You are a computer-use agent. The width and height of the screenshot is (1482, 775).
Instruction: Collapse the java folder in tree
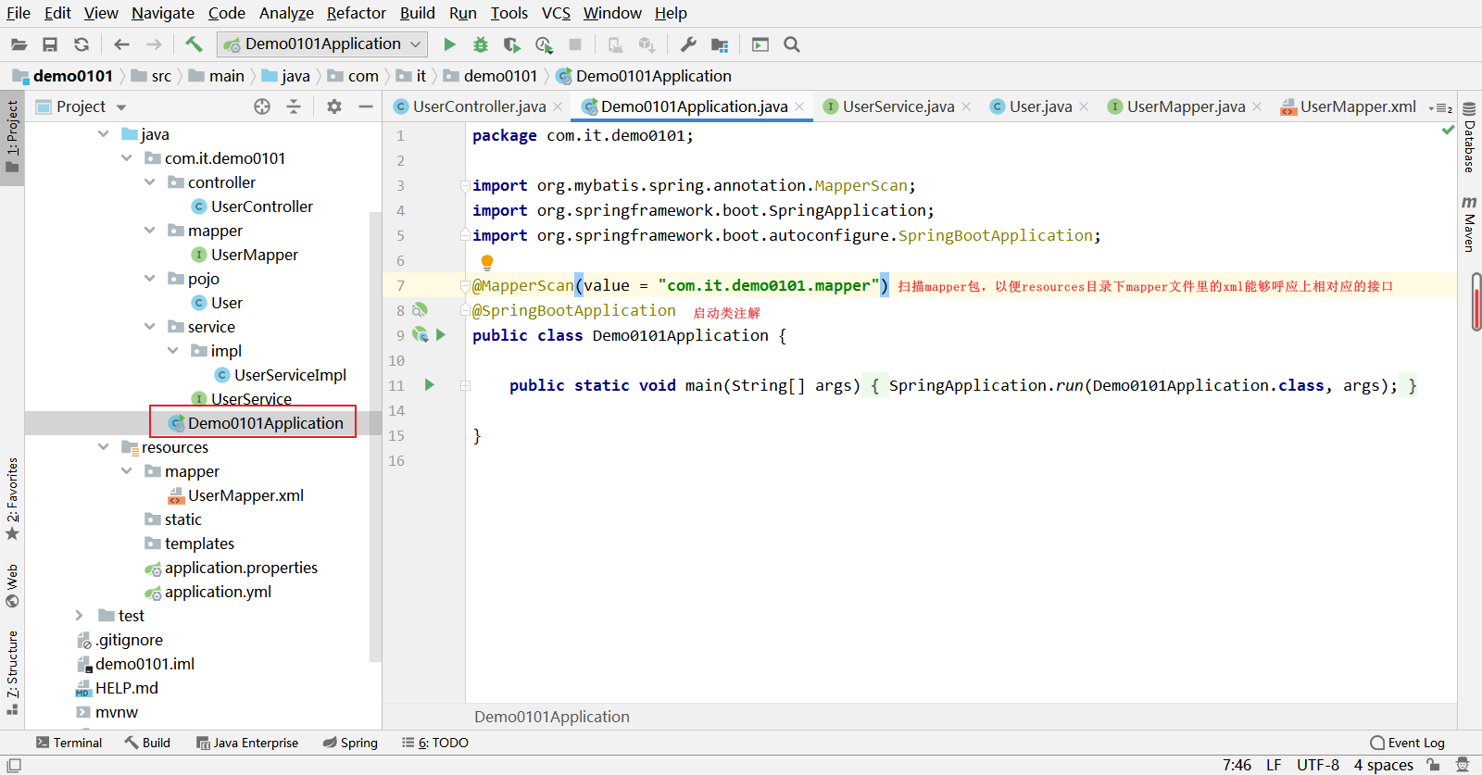[x=103, y=134]
